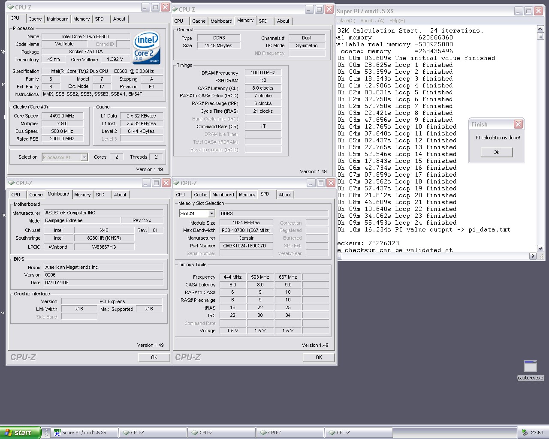The image size is (549, 439).
Task: Select Super PI mod1.5 XS taskbar button
Action: coord(84,433)
